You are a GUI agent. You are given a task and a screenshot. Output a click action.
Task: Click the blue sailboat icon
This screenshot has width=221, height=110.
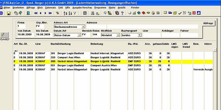(x=199, y=13)
